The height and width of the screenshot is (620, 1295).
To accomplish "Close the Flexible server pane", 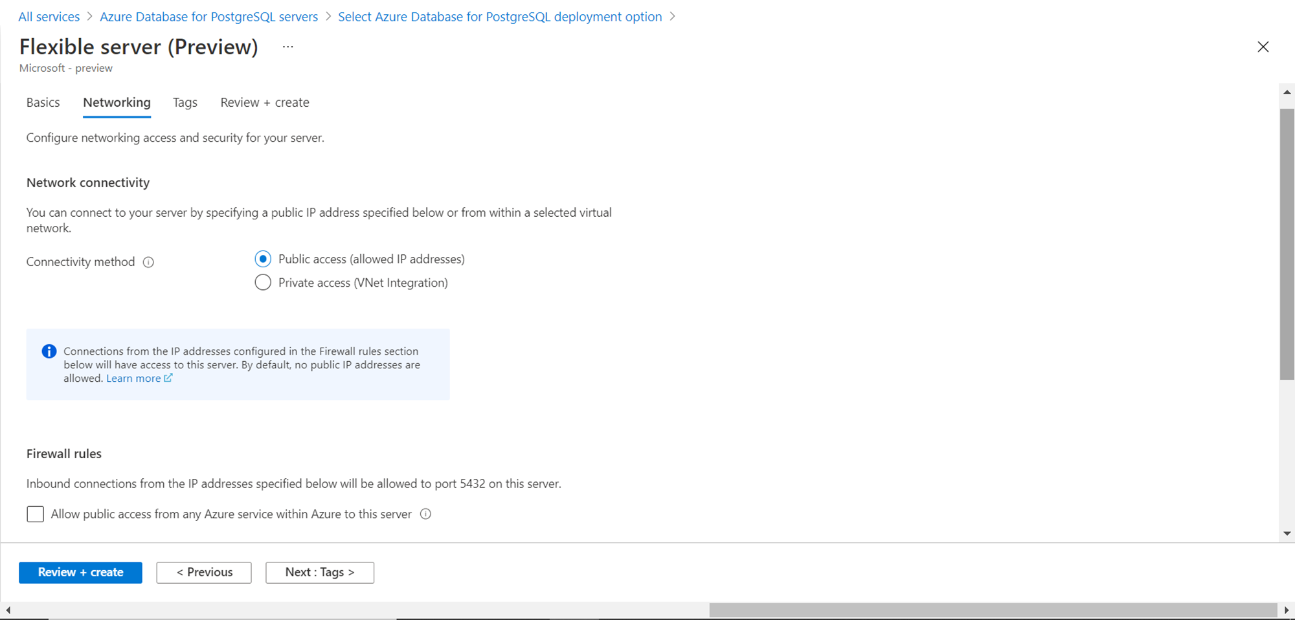I will coord(1263,47).
